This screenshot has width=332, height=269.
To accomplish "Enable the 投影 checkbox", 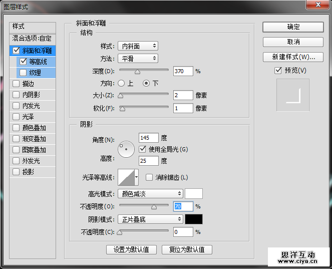I will point(16,172).
